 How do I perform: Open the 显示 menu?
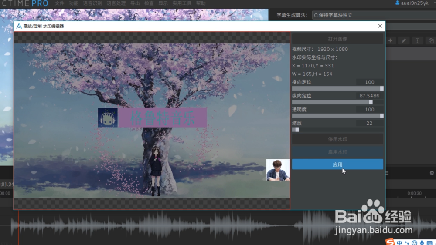click(163, 3)
